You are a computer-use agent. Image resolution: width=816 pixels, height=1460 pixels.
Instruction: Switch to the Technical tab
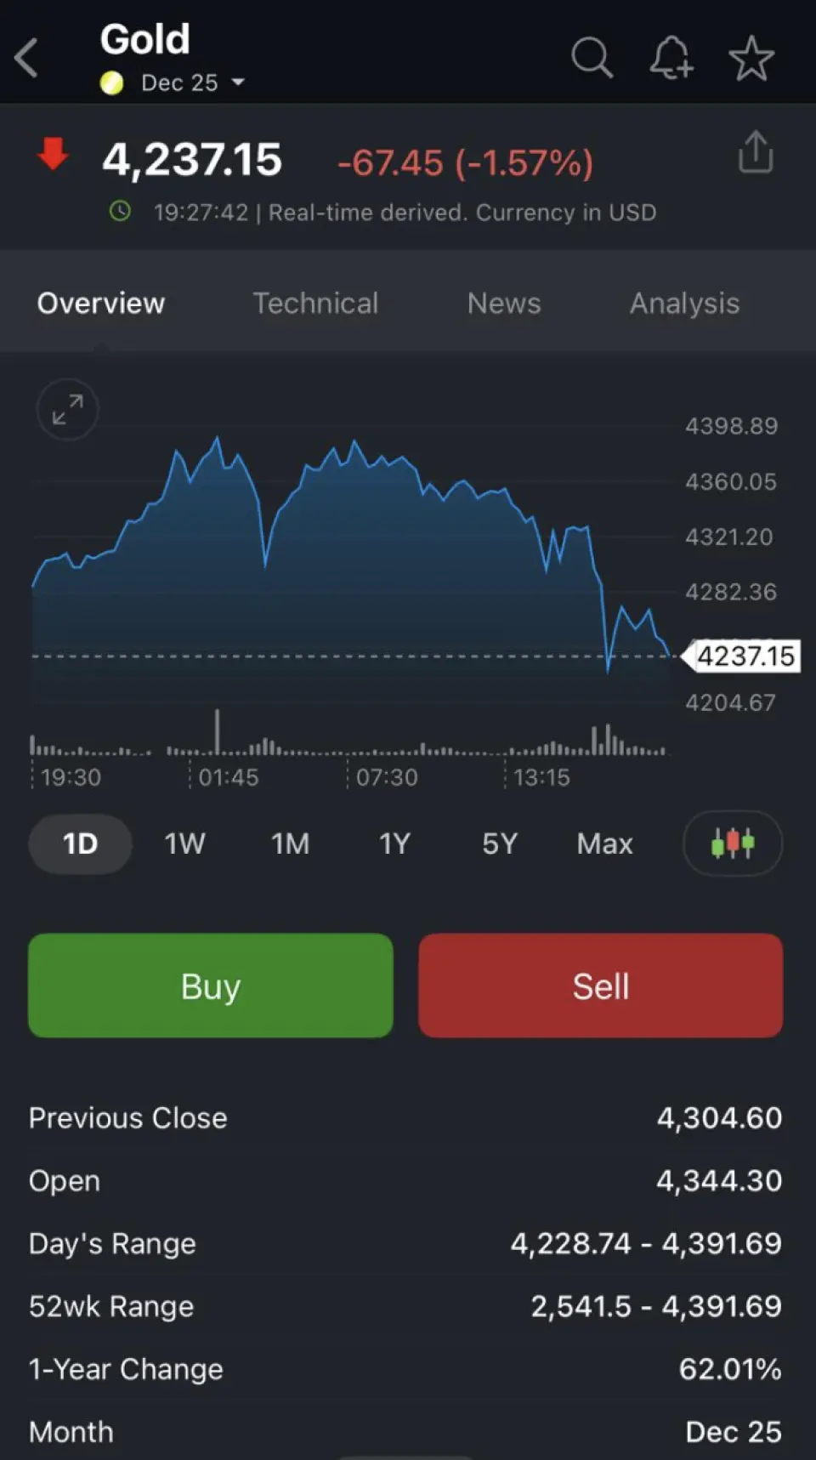click(x=315, y=304)
